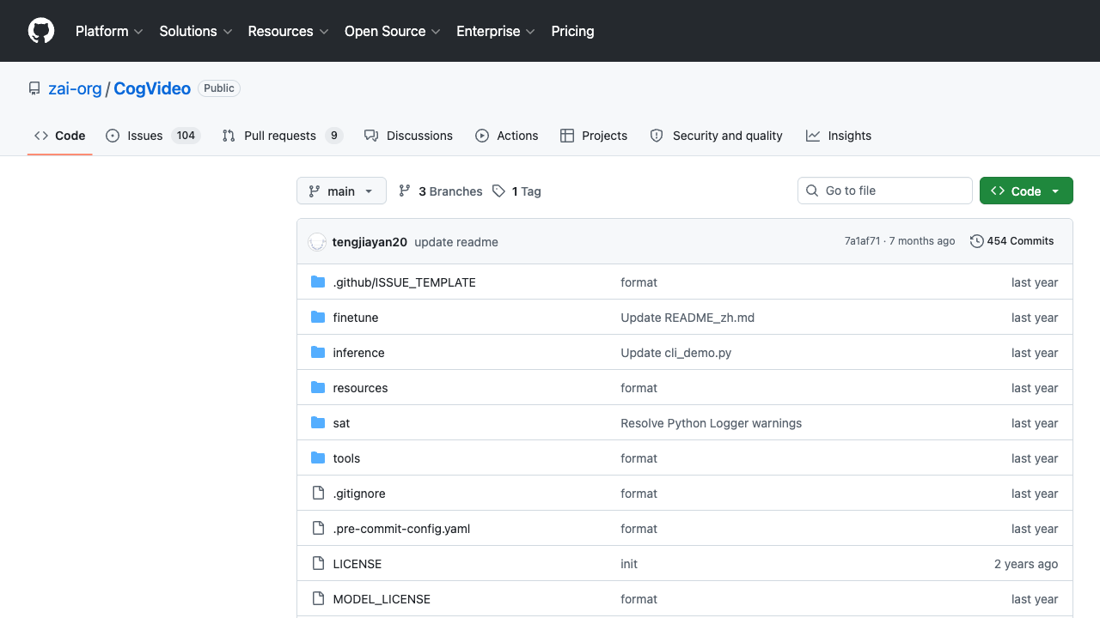
Task: Click the Public visibility badge
Action: click(219, 88)
